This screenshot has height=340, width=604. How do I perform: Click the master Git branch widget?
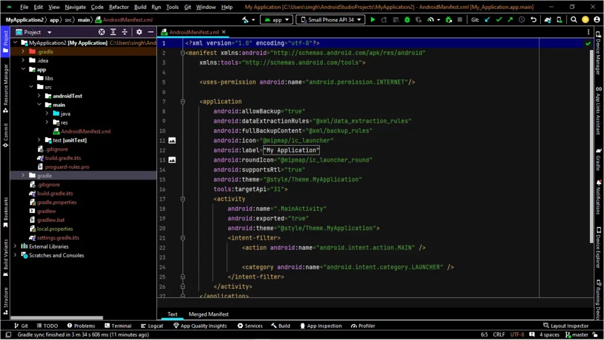577,335
